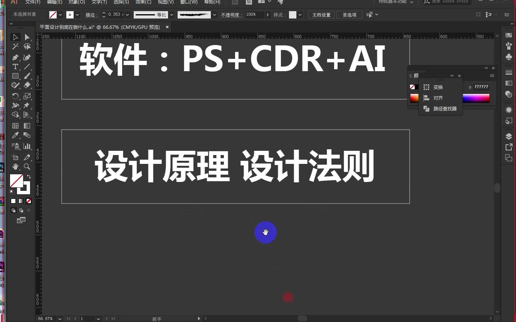516x322 pixels.
Task: Open control bar fill color dropdown
Action: tap(61, 15)
